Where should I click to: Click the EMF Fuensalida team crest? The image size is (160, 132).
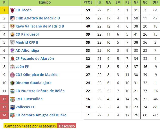coord(12,99)
